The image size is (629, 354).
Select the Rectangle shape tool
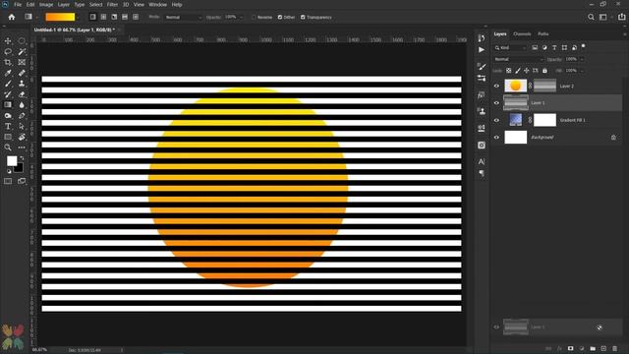click(8, 137)
